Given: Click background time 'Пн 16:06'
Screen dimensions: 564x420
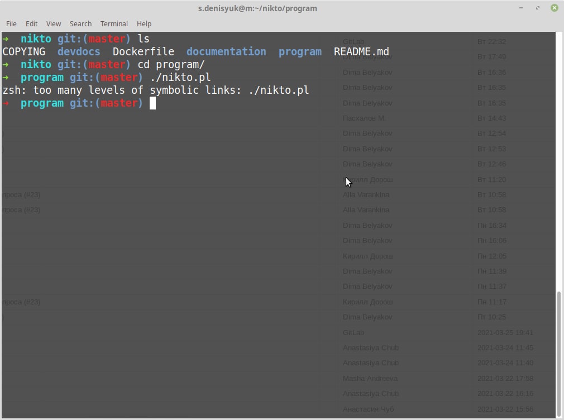Looking at the screenshot, I should (492, 240).
